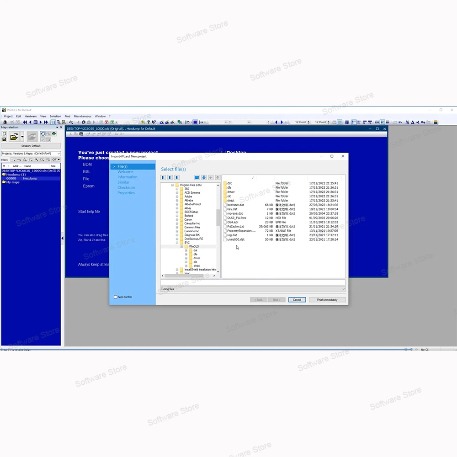
Task: Click the third bookmark icon in Import-Wizard
Action: (x=177, y=177)
